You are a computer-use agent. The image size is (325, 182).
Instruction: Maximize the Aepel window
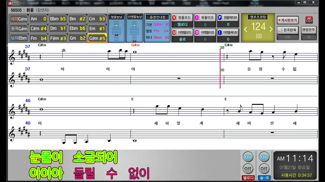[305, 3]
